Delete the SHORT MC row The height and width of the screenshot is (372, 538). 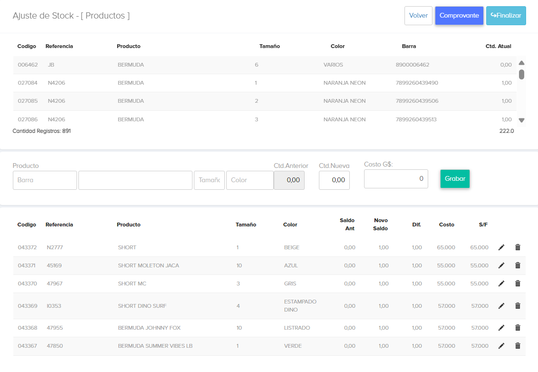[518, 284]
